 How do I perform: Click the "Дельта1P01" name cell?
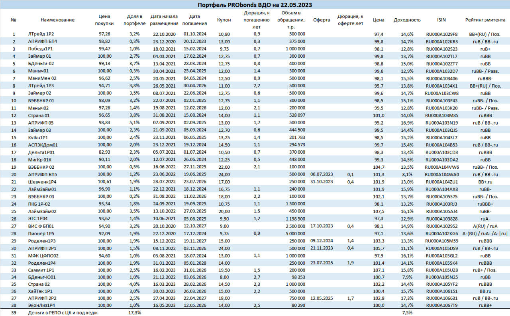[x=41, y=152]
